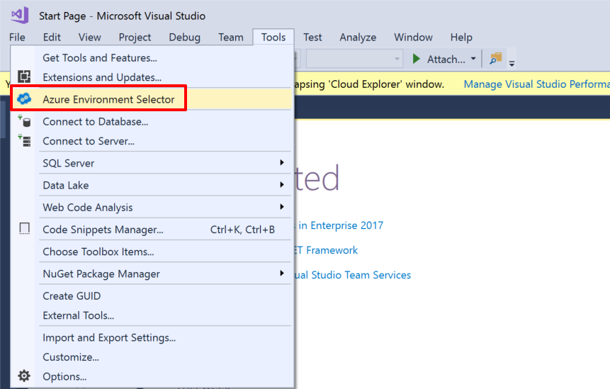Select Get Tools and Features
The height and width of the screenshot is (389, 610).
pos(100,58)
